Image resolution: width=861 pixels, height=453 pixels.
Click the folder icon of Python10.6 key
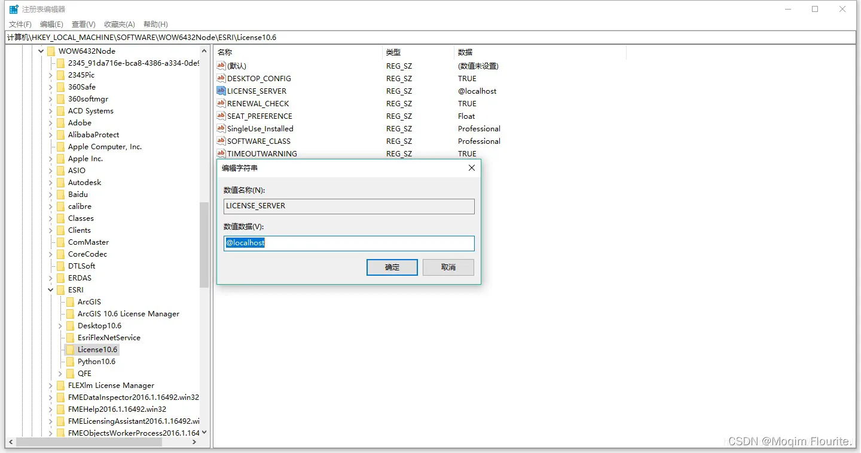70,361
